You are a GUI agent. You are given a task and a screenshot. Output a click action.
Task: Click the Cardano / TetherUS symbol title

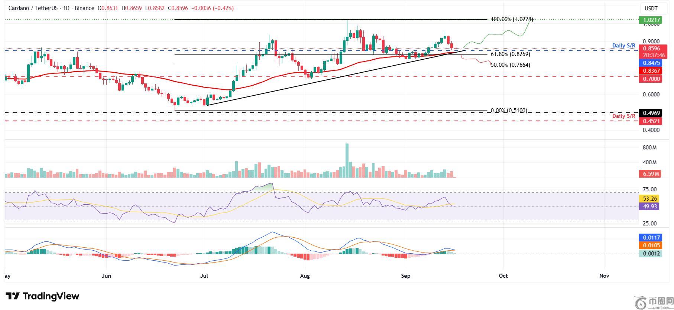[33, 8]
